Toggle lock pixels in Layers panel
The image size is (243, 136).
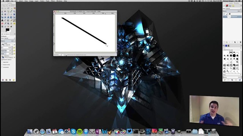click(227, 14)
